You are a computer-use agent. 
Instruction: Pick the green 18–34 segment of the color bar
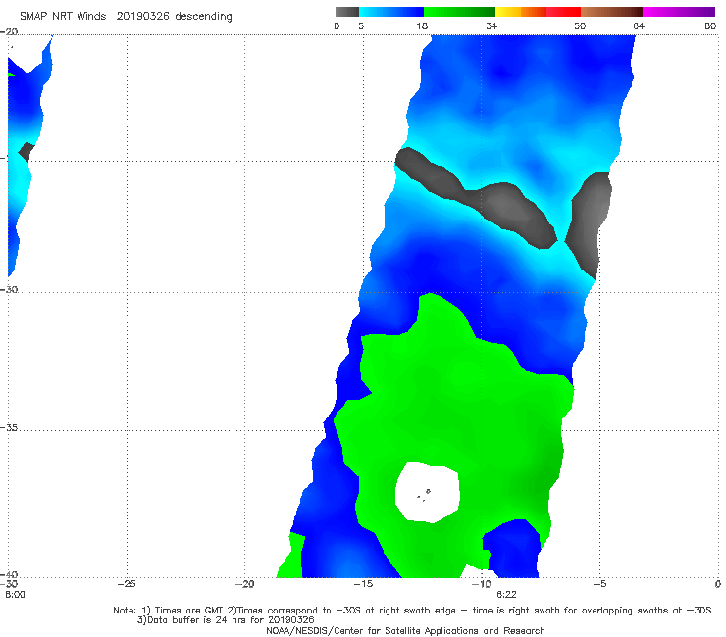459,12
